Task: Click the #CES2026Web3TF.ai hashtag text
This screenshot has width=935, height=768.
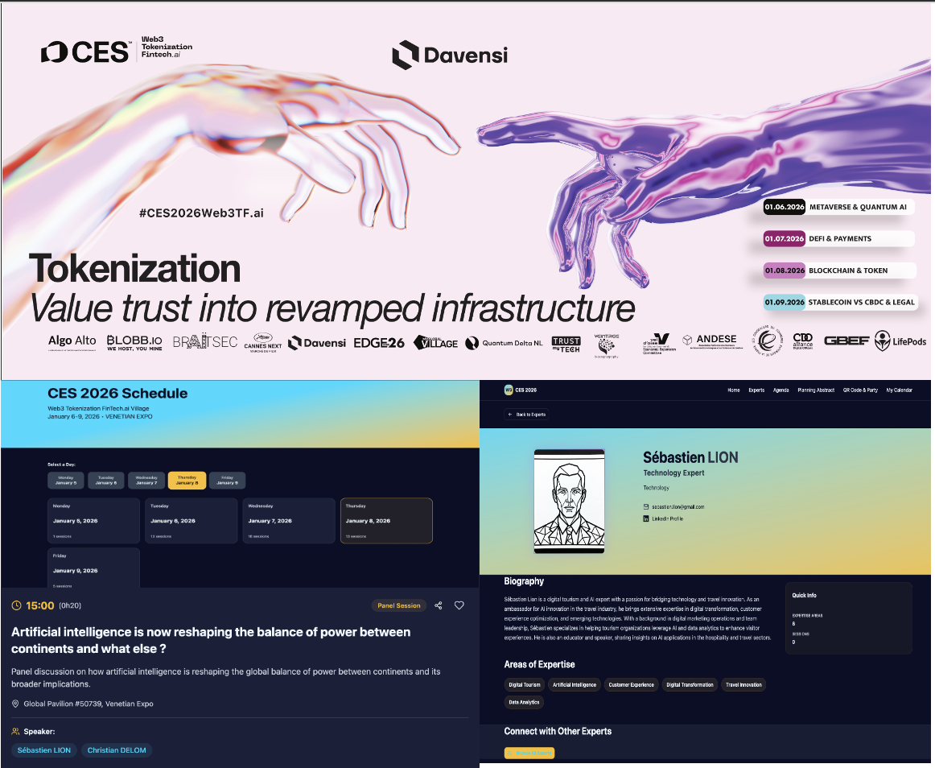Action: pos(201,213)
